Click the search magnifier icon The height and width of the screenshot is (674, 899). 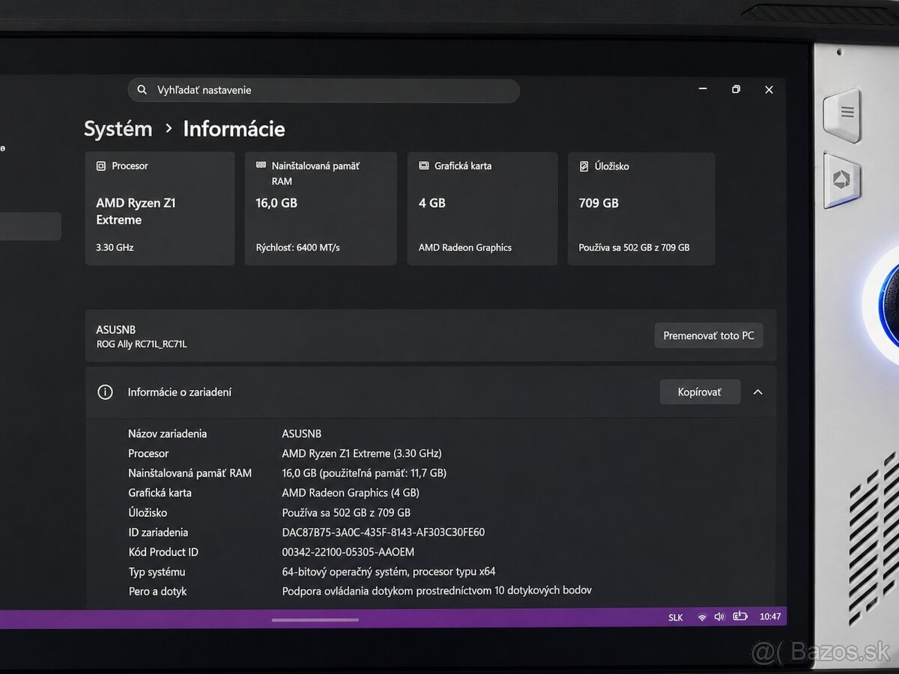(x=142, y=90)
